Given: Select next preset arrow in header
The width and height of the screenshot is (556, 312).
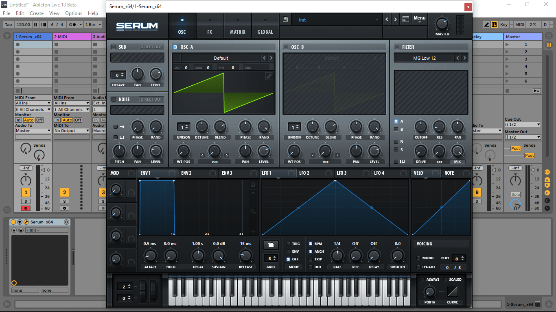Looking at the screenshot, I should tap(396, 19).
